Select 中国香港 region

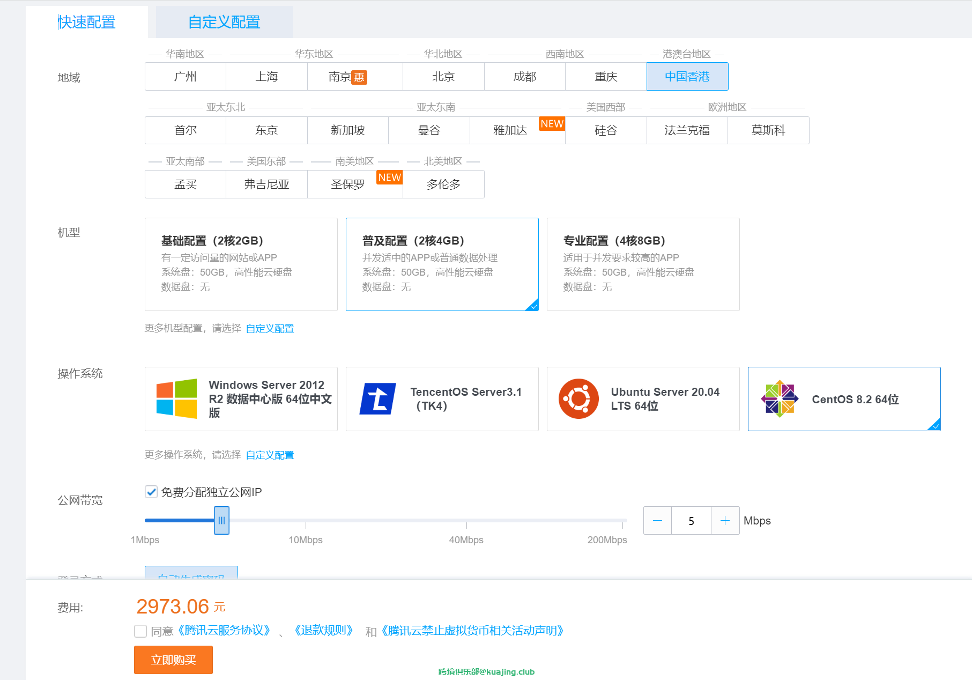(x=687, y=77)
